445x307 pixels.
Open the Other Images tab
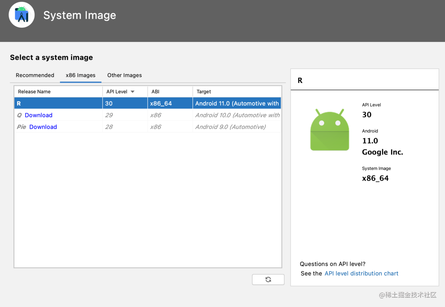[x=125, y=75]
